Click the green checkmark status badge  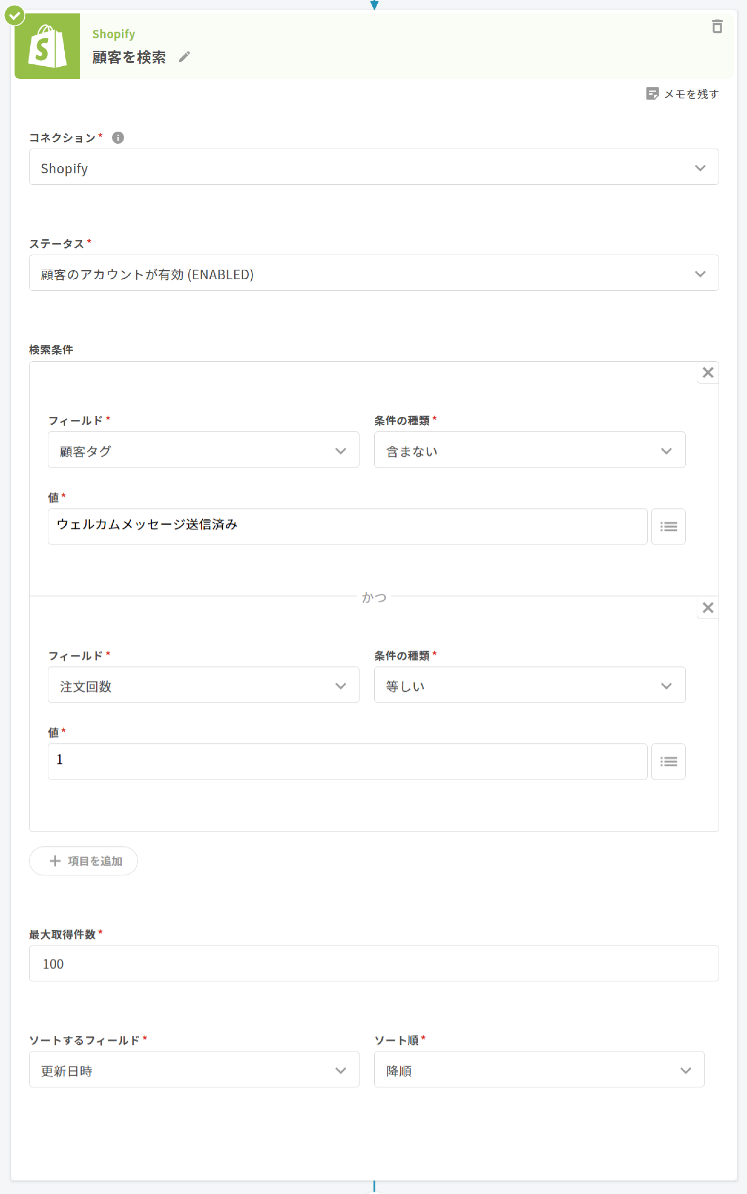click(15, 16)
